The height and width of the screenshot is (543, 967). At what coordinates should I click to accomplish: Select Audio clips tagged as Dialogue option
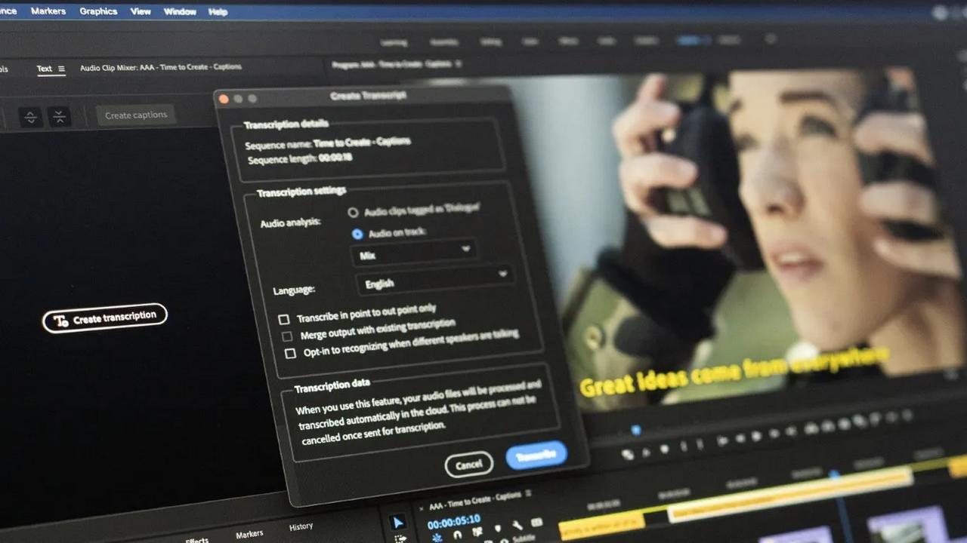tap(353, 213)
